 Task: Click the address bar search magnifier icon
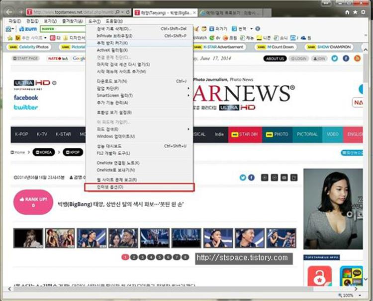(117, 12)
